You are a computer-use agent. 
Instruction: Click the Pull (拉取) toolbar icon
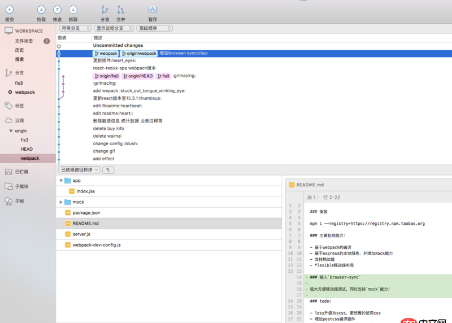click(41, 10)
